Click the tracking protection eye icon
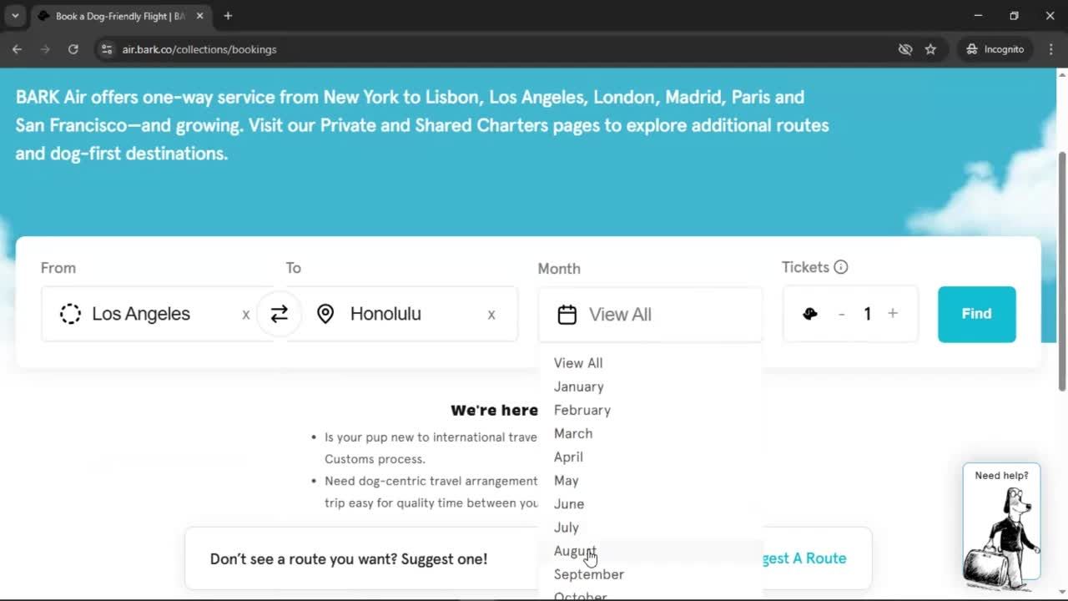This screenshot has height=601, width=1068. click(905, 49)
